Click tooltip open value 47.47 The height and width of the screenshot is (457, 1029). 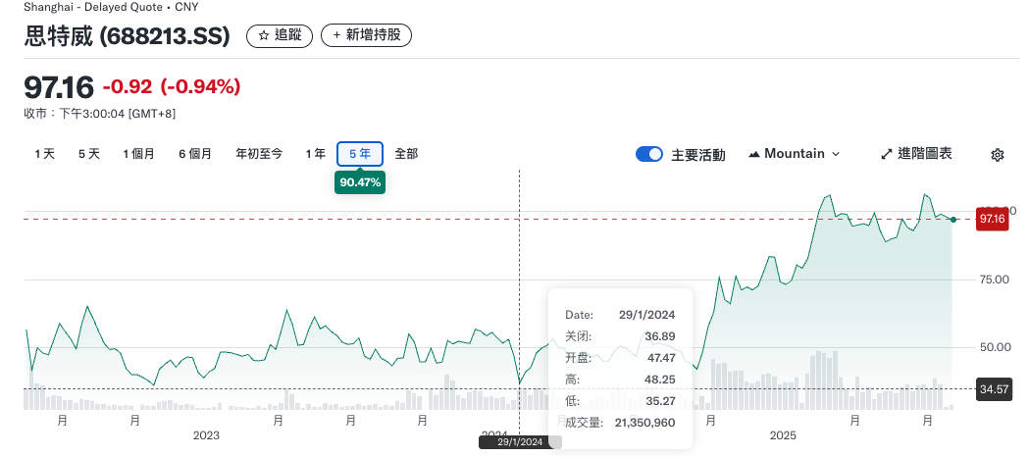[659, 358]
